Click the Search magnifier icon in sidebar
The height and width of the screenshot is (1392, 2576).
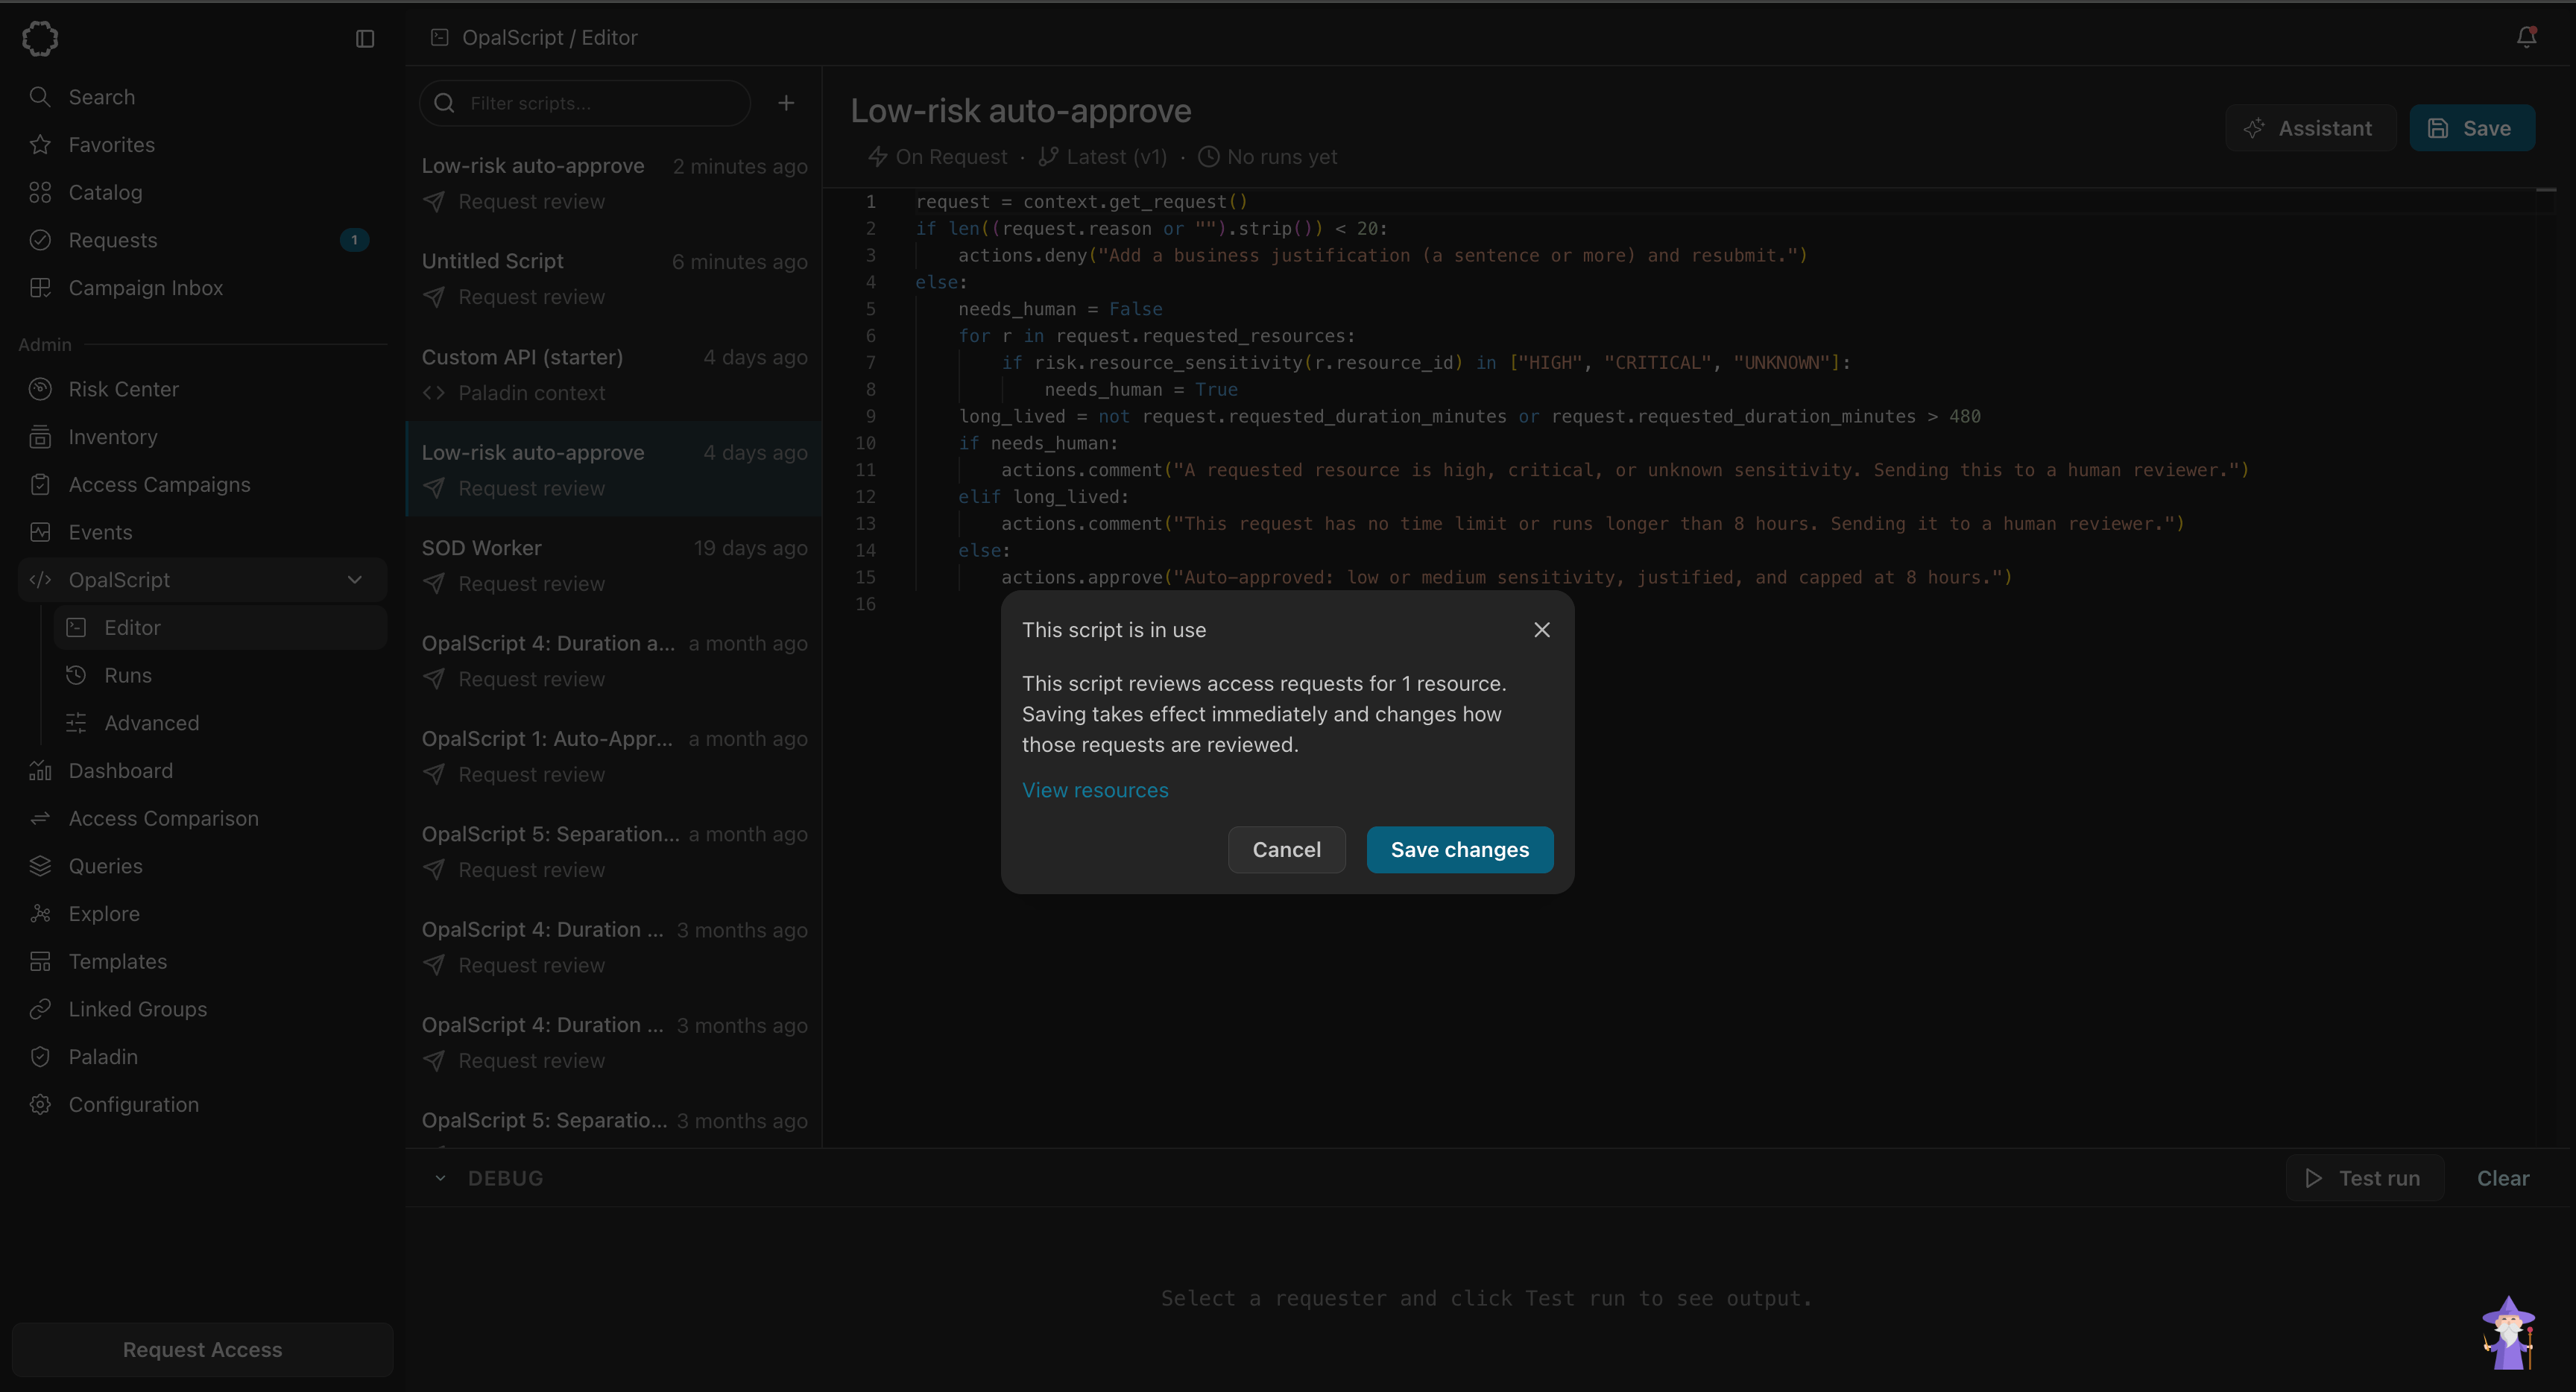[x=40, y=97]
